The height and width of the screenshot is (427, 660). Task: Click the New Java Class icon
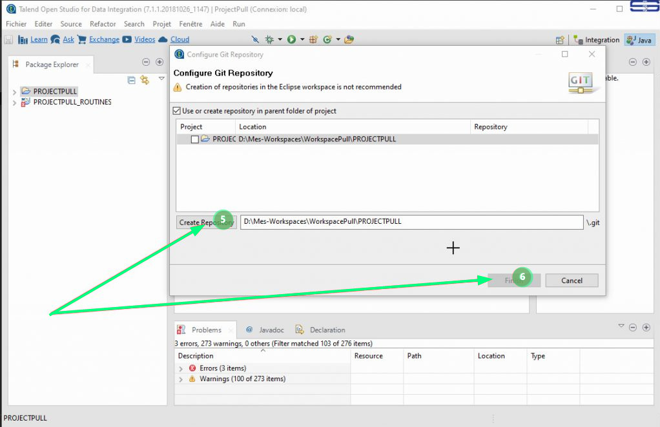[x=327, y=39]
